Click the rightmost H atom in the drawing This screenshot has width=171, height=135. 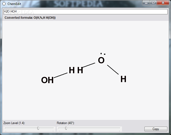click(x=123, y=79)
